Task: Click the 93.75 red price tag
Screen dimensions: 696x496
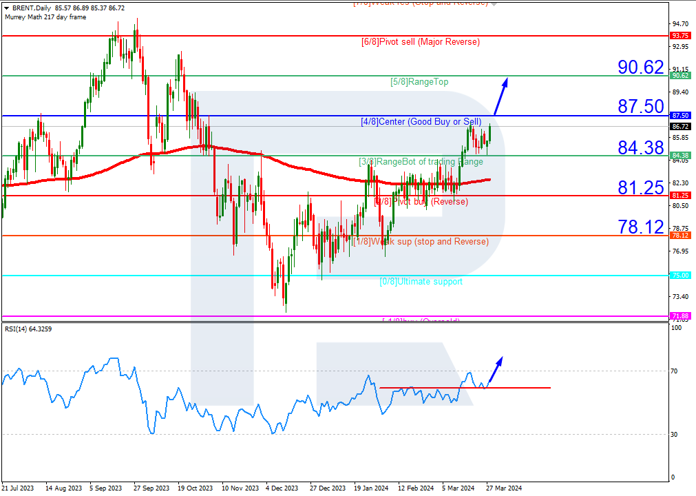Action: [680, 36]
